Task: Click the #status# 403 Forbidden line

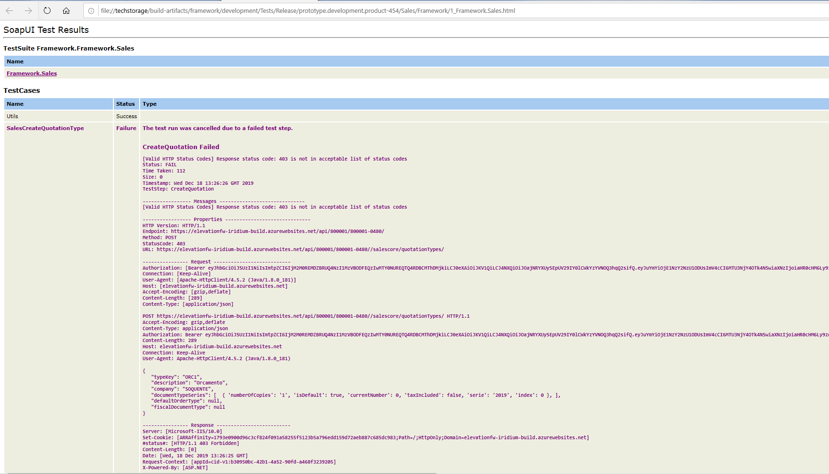Action: (x=191, y=444)
